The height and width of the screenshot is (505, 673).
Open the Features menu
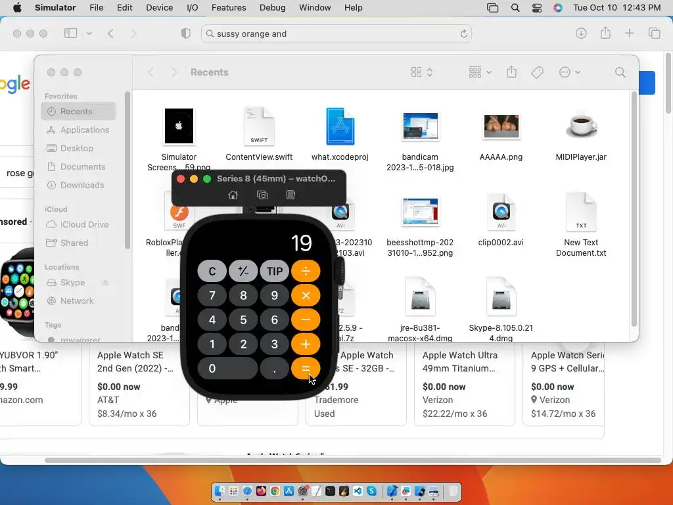pos(229,8)
